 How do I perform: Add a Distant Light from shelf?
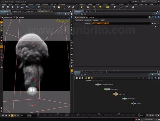tap(100, 7)
